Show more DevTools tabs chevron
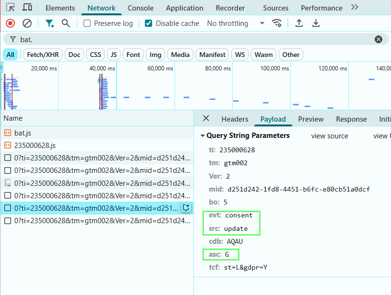The image size is (391, 295). (355, 7)
